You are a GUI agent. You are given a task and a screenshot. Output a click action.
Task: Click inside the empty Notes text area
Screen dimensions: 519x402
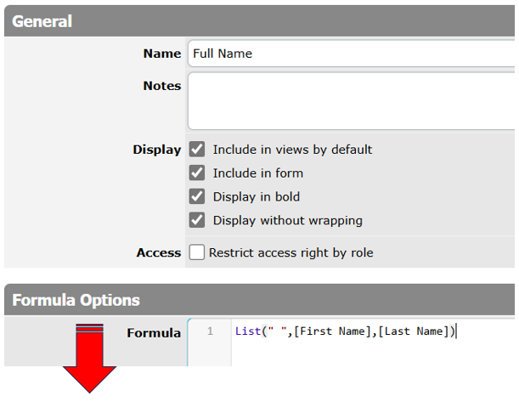(351, 101)
